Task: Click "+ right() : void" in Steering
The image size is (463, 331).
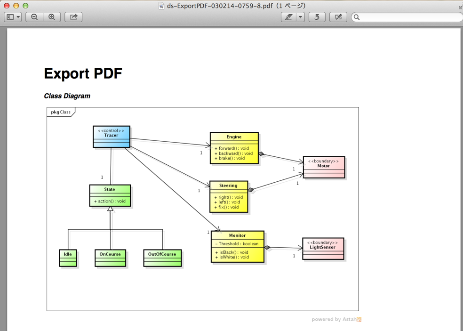Action: [x=229, y=197]
